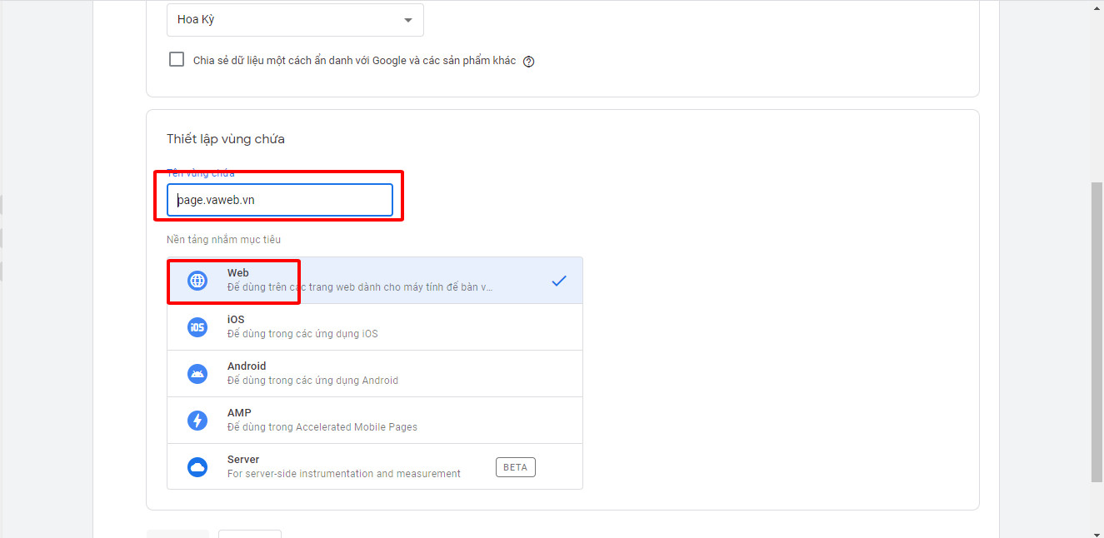Pick the AMP lightning bolt icon
Image resolution: width=1104 pixels, height=538 pixels.
(x=197, y=421)
